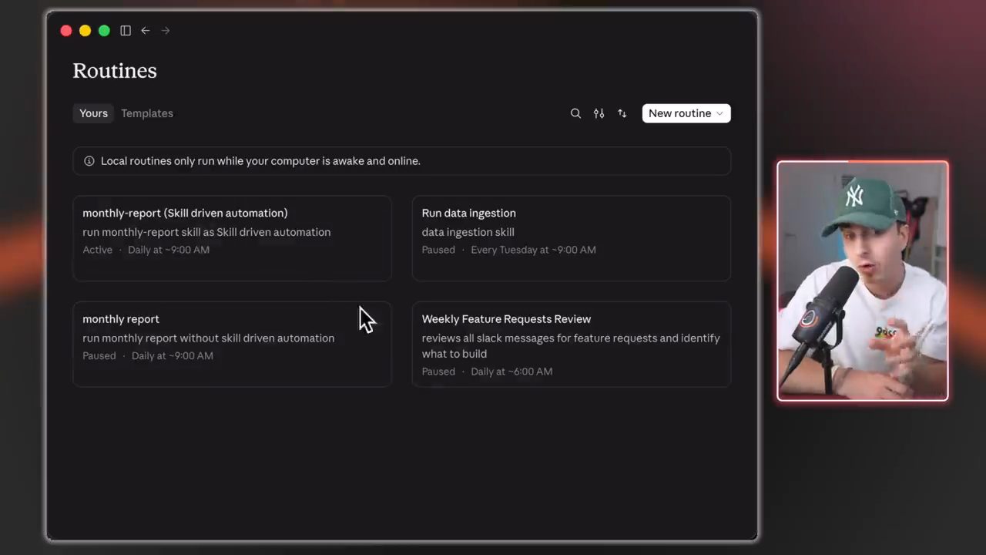Screen dimensions: 986x555
Task: Click 'run monthly-report skill as Skill driven automation'
Action: (x=206, y=232)
